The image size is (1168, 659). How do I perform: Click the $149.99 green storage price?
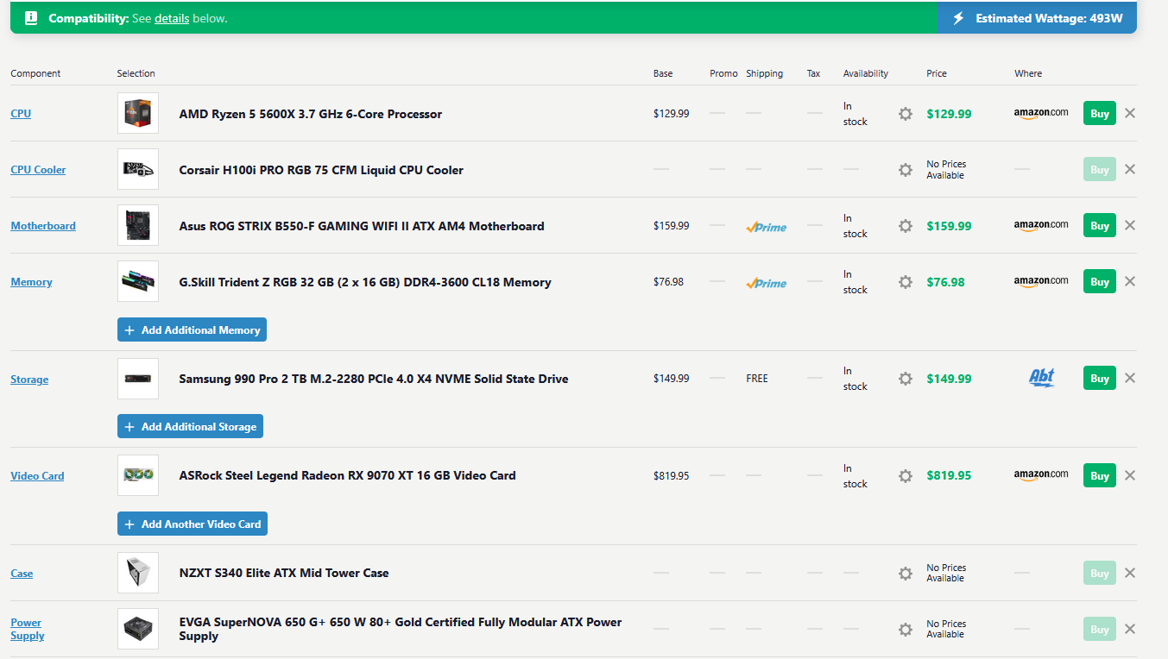point(949,379)
